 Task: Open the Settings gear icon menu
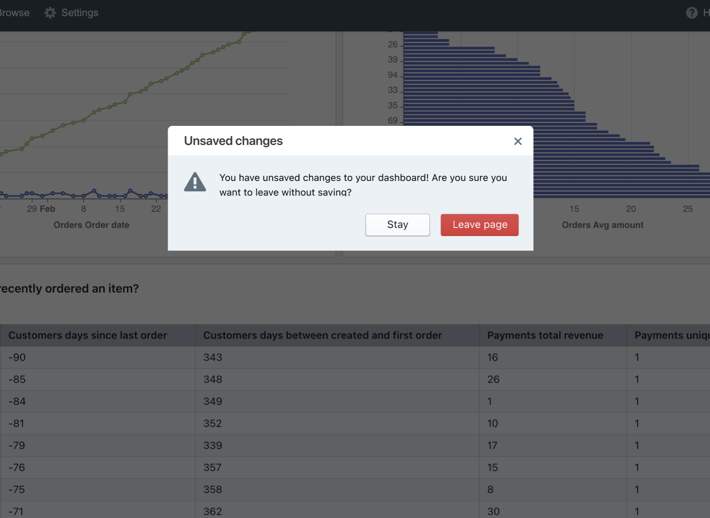[50, 12]
